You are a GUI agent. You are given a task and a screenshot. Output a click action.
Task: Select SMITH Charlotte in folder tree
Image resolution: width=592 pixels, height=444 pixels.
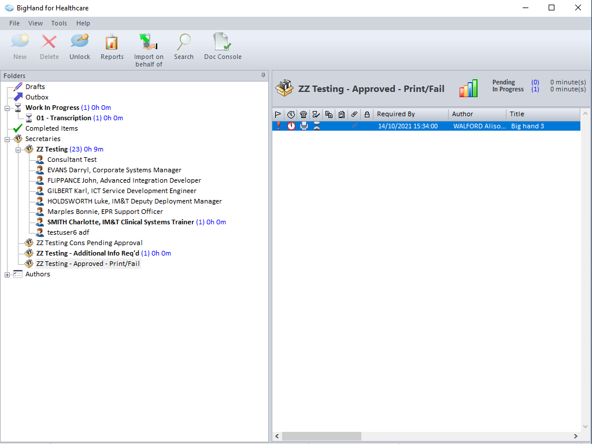[136, 222]
